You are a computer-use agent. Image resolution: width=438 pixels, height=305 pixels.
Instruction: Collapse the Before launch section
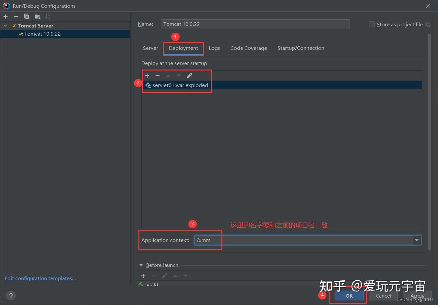(141, 265)
